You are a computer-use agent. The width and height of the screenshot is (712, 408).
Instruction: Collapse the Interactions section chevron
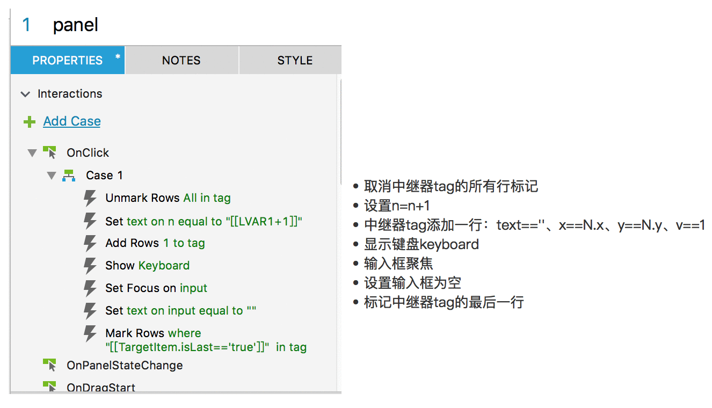25,94
